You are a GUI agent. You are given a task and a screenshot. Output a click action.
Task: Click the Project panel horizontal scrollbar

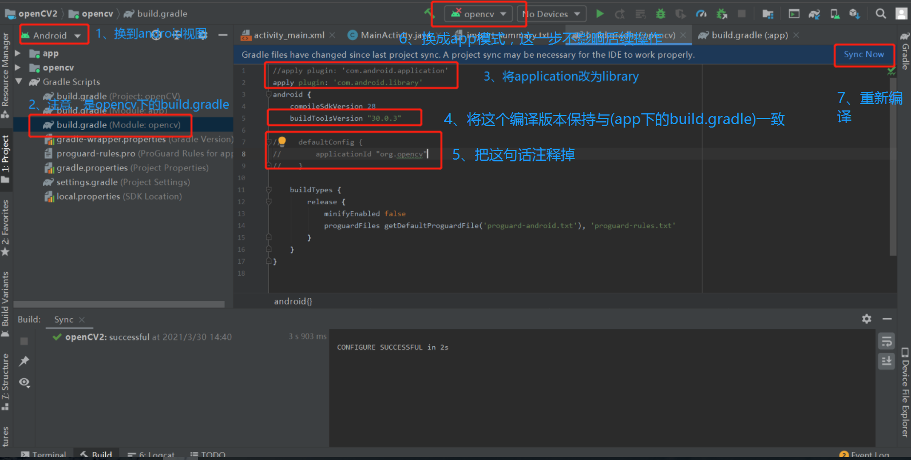(119, 304)
